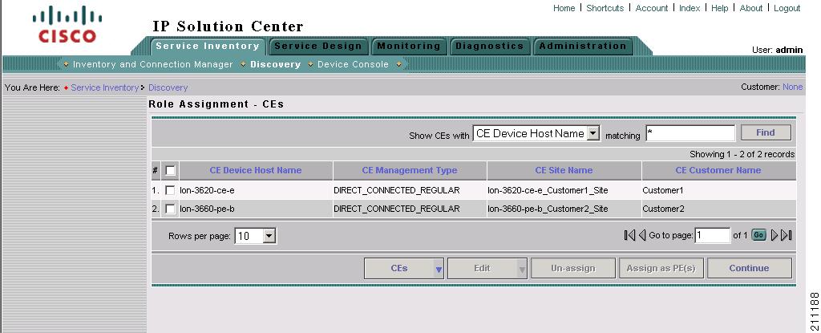Viewport: 821px width, 333px height.
Task: Sort by CE Device Host Name column
Action: coord(256,170)
